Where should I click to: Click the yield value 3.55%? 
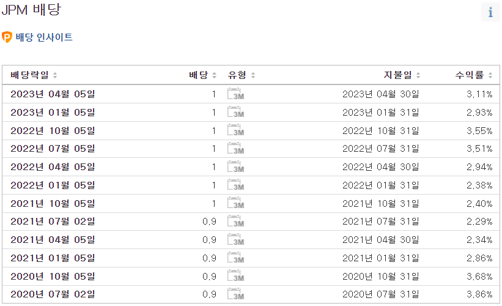pyautogui.click(x=479, y=130)
